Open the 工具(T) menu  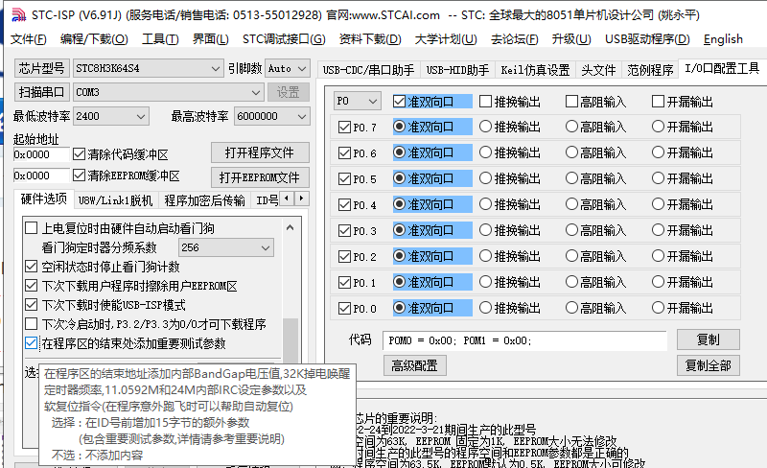click(160, 39)
